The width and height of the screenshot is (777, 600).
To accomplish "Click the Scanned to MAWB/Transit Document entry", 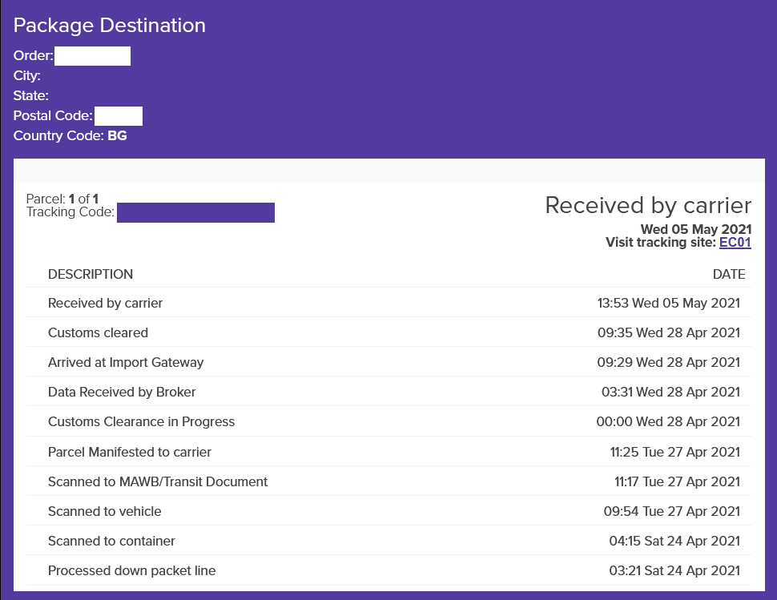I will coord(158,481).
